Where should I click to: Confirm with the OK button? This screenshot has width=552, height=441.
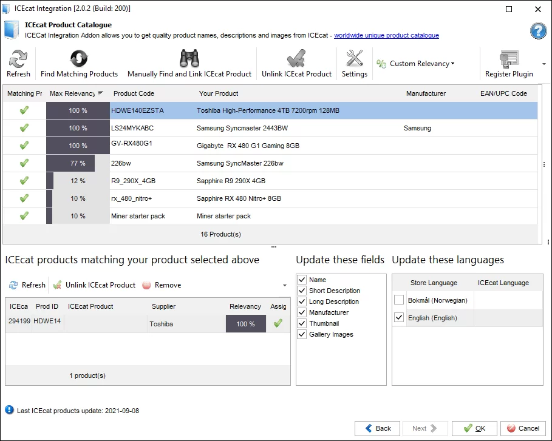click(474, 428)
